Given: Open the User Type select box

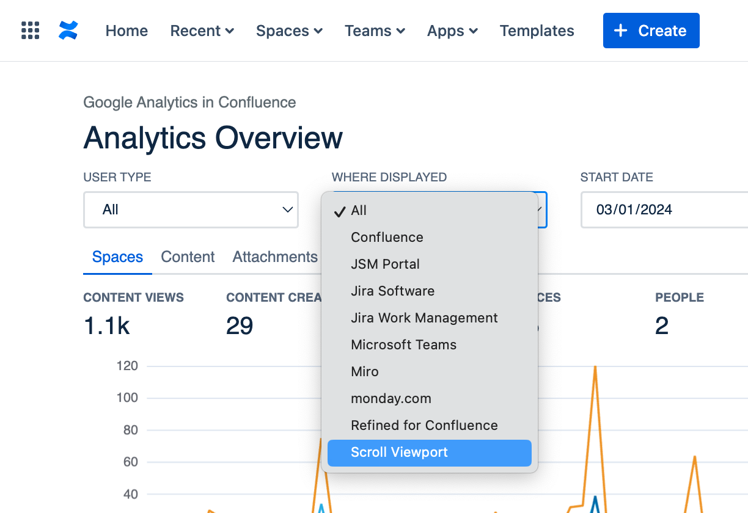Looking at the screenshot, I should 191,210.
